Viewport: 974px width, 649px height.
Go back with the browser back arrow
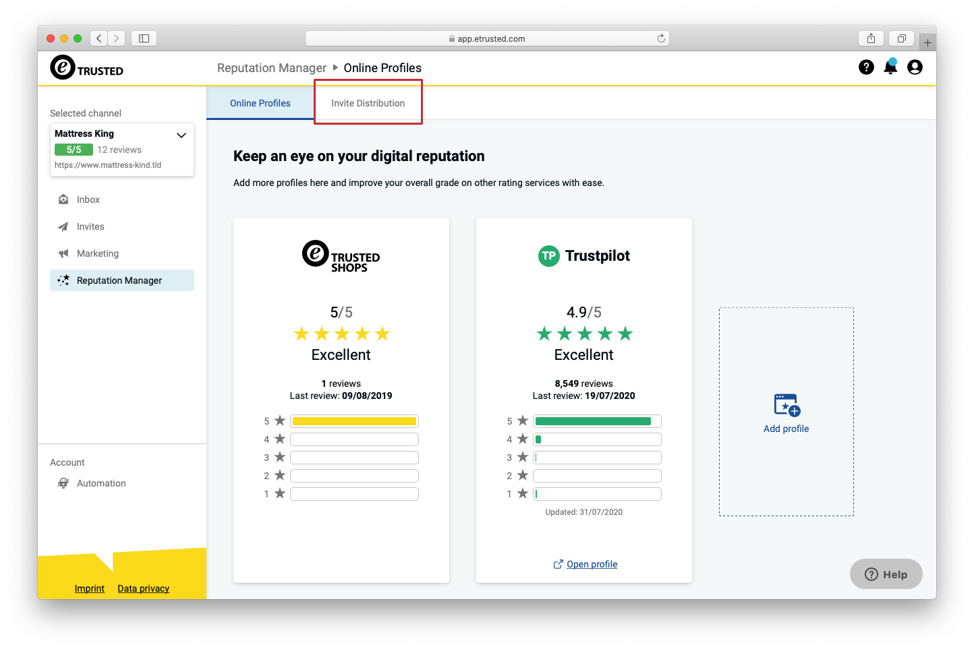(98, 38)
